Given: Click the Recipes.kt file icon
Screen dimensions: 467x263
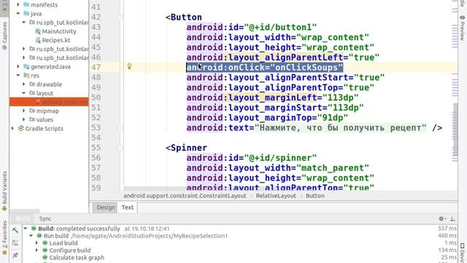Looking at the screenshot, I should tap(38, 40).
